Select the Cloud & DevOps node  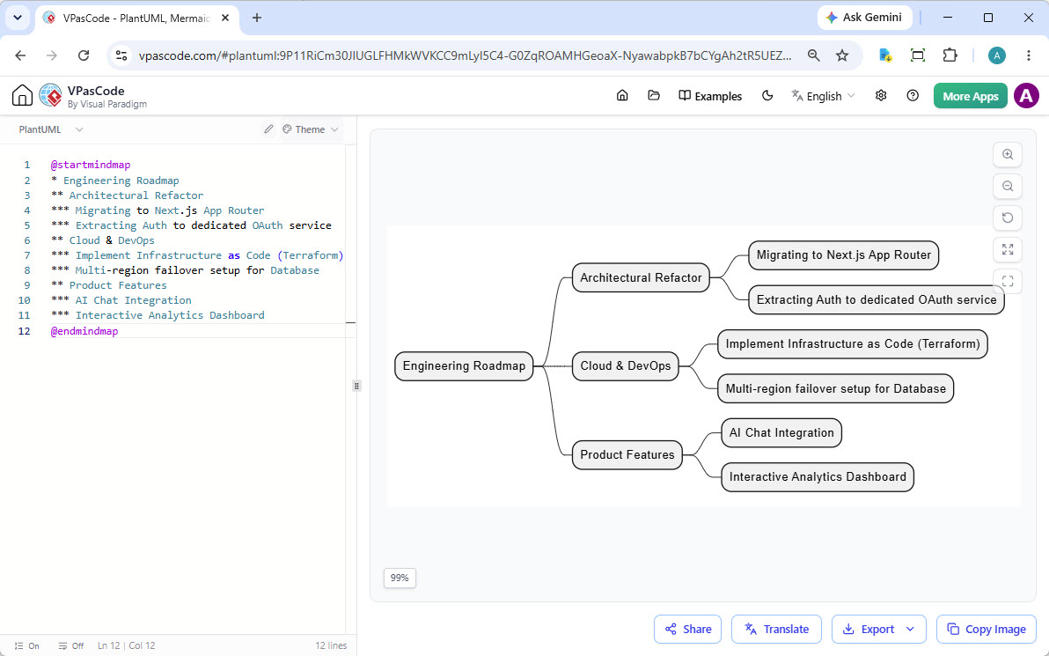tap(625, 366)
